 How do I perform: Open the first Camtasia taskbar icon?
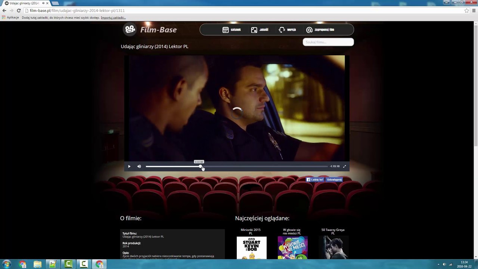click(68, 264)
